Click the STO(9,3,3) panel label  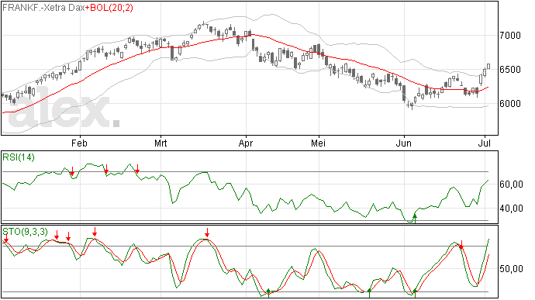[x=26, y=232]
